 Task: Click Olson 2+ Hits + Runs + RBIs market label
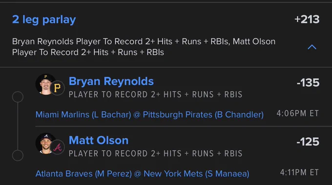click(155, 153)
